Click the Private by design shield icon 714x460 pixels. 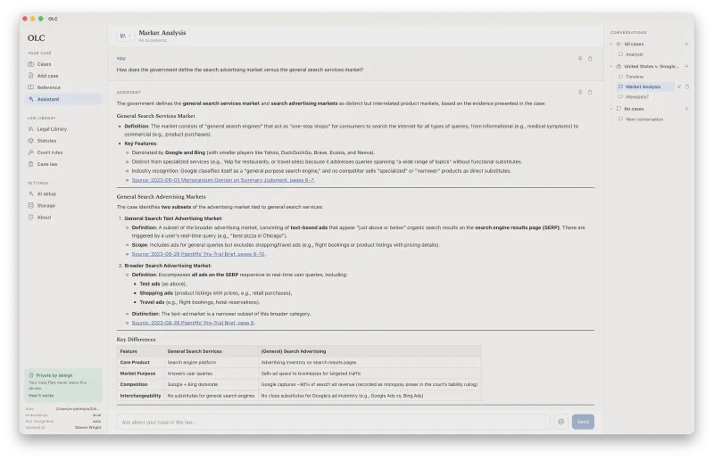click(31, 375)
